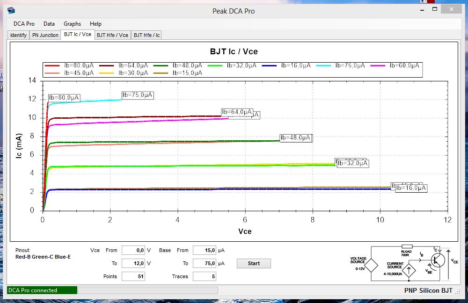
Task: Click the Base To current field
Action: [x=205, y=263]
